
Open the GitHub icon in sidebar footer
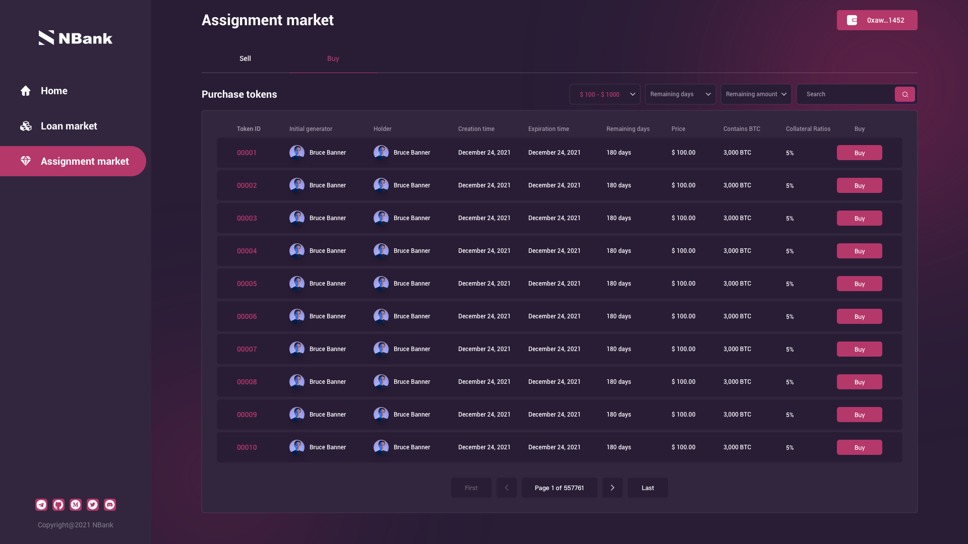click(x=58, y=505)
